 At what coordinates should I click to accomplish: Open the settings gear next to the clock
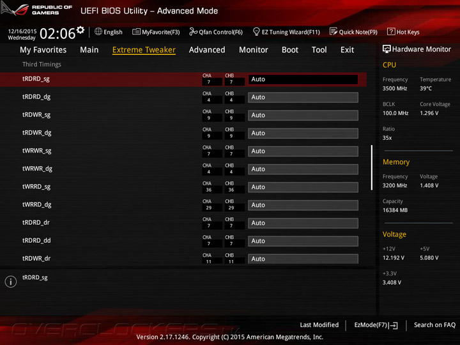click(x=80, y=30)
